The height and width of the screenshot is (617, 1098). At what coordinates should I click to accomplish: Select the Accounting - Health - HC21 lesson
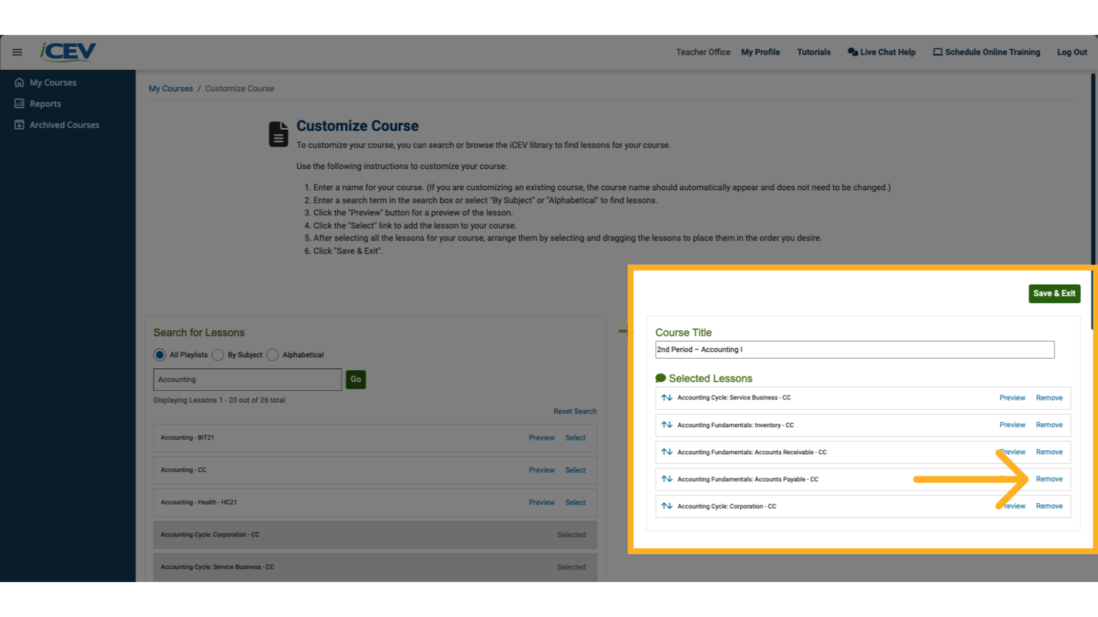(575, 503)
